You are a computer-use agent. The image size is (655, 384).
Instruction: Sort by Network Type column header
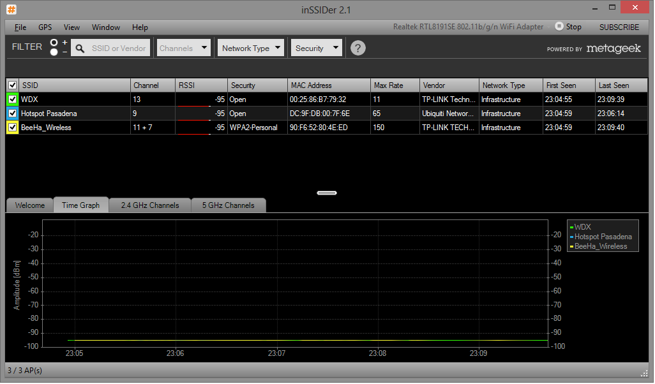click(511, 85)
